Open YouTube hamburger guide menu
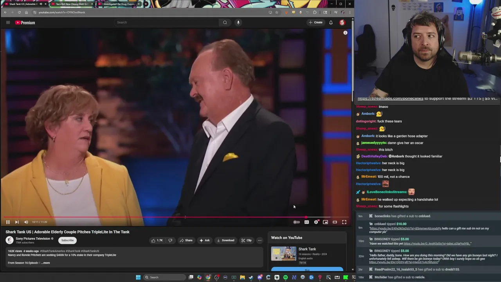The height and width of the screenshot is (282, 501). (8, 22)
